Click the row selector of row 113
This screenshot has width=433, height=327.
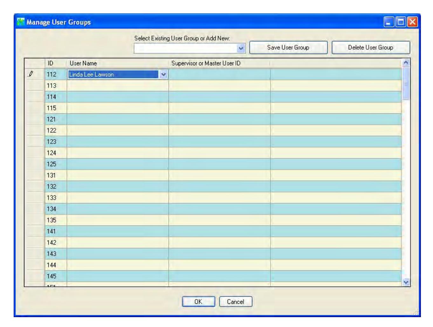tap(35, 86)
